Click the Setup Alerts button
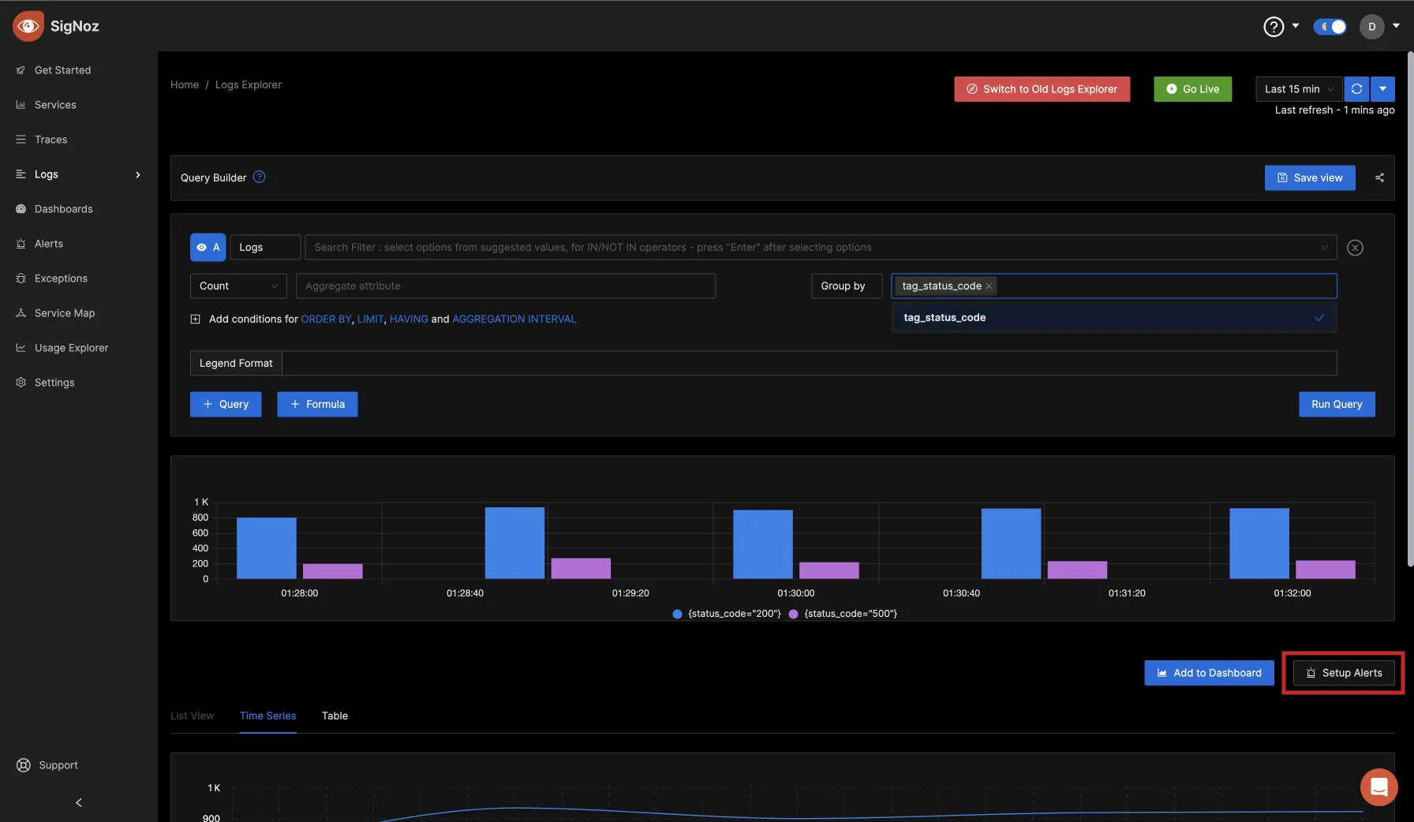The height and width of the screenshot is (822, 1414). pyautogui.click(x=1344, y=673)
